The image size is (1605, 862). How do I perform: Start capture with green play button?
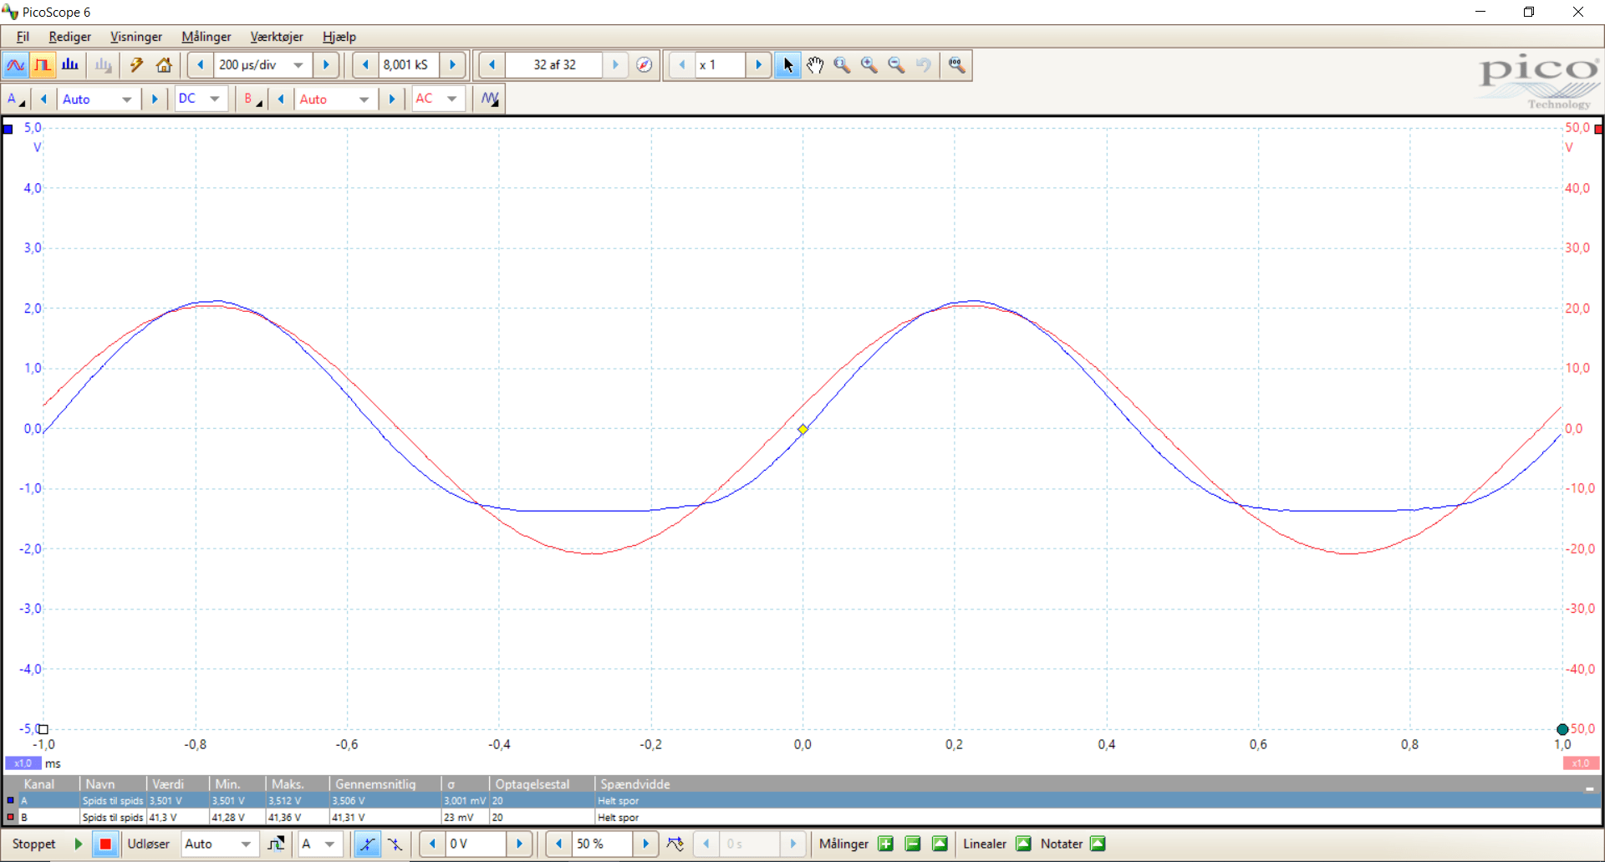pos(79,844)
